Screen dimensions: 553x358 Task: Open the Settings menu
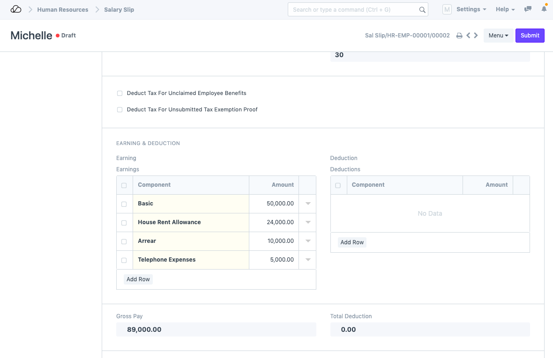pos(471,9)
